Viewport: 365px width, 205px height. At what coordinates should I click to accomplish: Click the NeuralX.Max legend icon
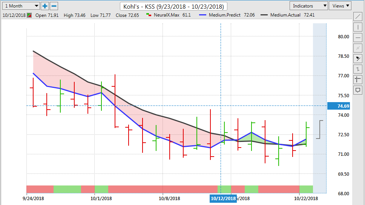coord(149,15)
